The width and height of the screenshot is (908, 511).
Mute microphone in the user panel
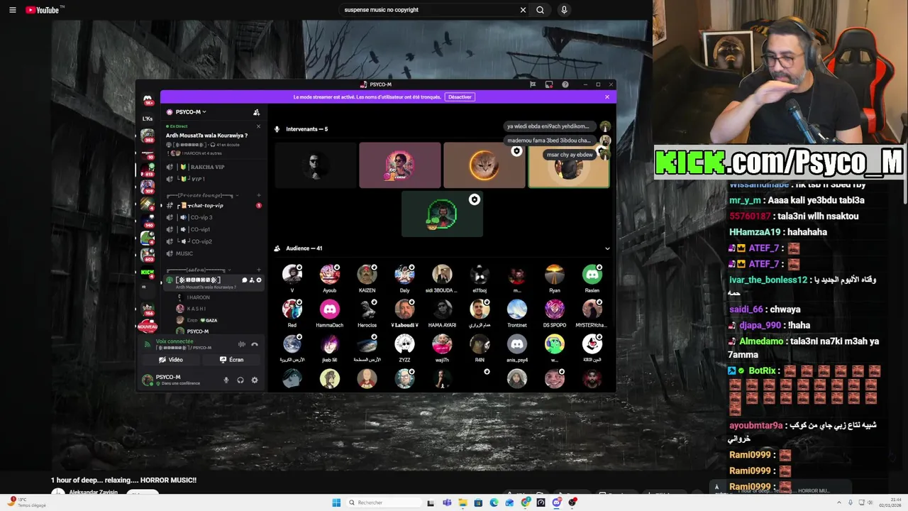tap(226, 380)
